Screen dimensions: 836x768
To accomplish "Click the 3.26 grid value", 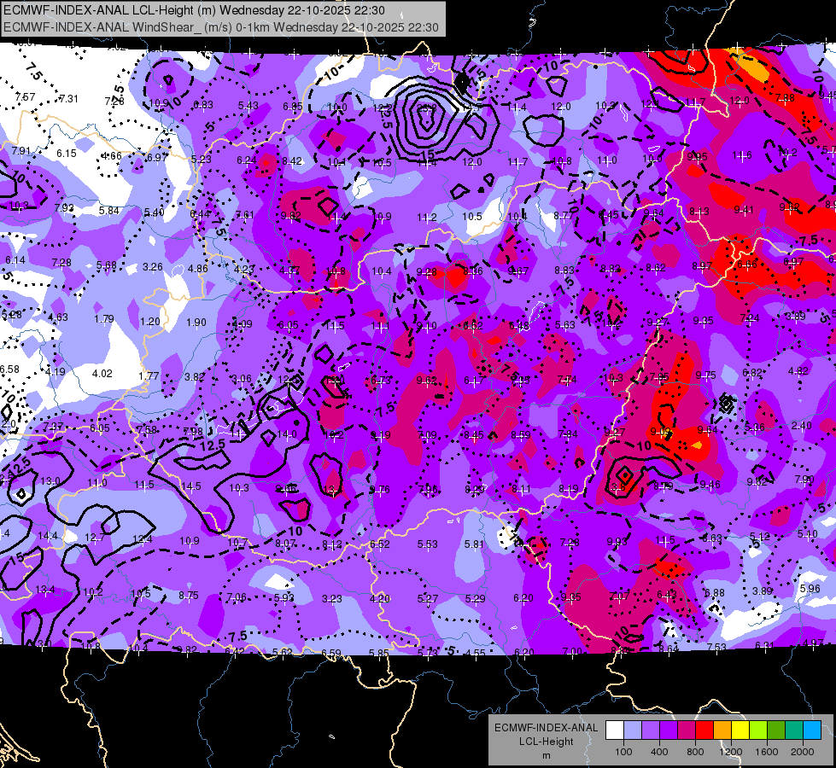I will point(153,266).
